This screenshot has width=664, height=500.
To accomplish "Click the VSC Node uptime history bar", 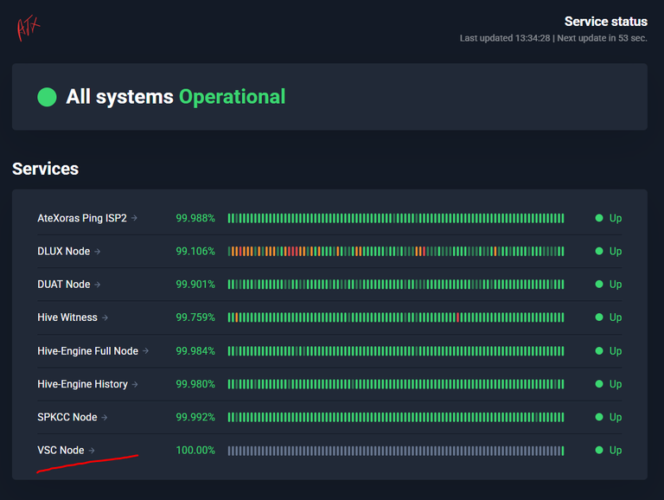I will coord(396,451).
